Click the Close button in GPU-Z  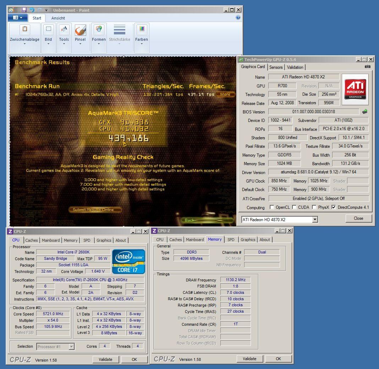click(358, 218)
